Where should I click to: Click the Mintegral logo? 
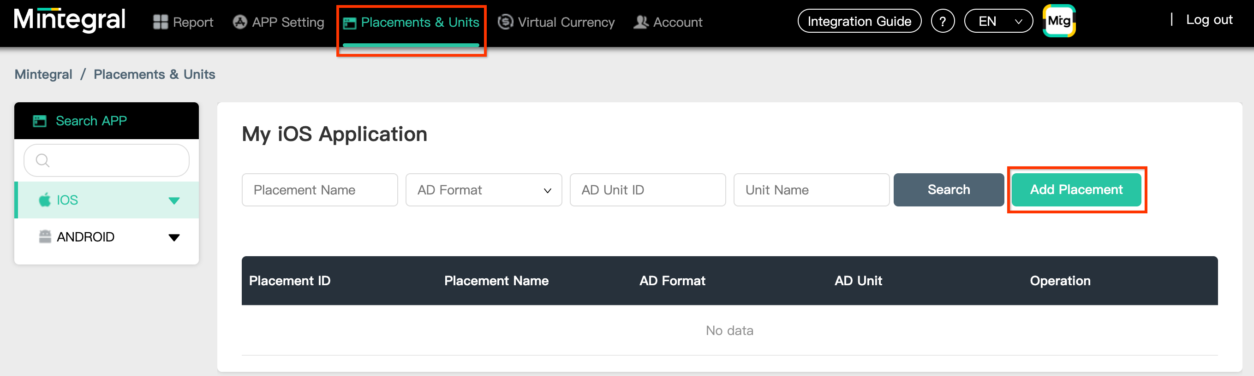tap(70, 20)
